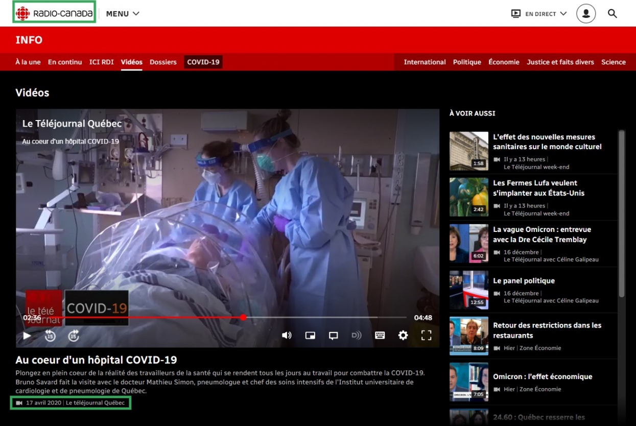Toggle video subtitles on
Viewport: 636px width, 426px height.
333,336
